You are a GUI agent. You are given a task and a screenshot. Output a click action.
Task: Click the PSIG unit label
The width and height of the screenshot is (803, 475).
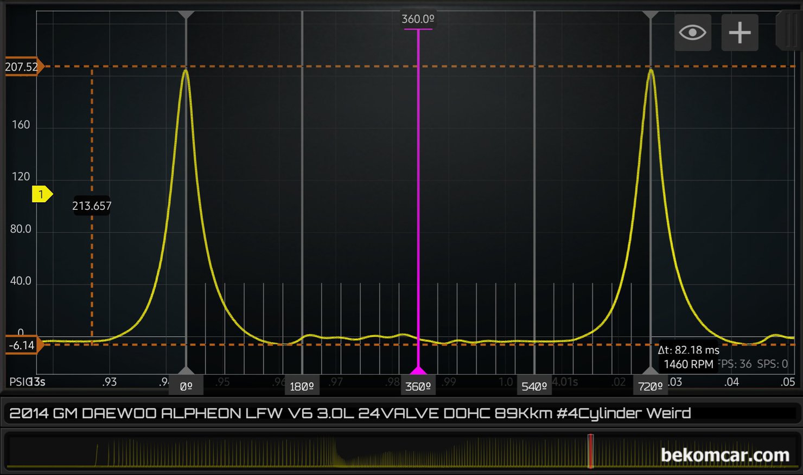point(20,382)
